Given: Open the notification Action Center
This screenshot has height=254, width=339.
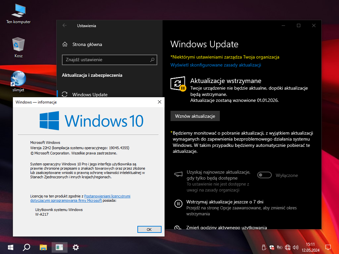Looking at the screenshot, I should click(x=328, y=247).
